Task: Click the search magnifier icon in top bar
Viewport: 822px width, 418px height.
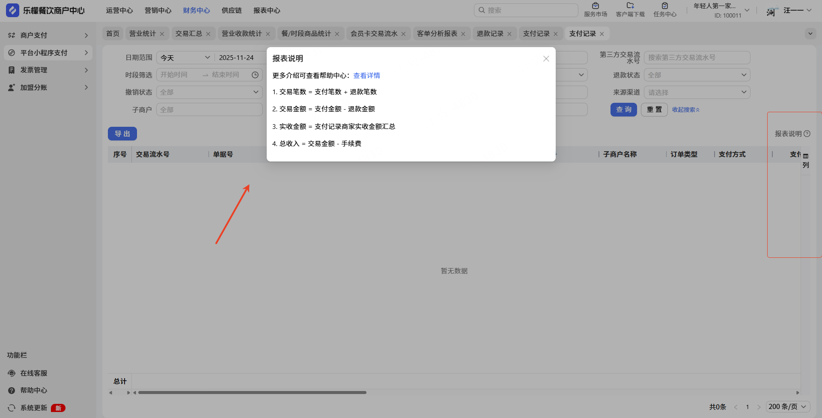Action: 482,10
